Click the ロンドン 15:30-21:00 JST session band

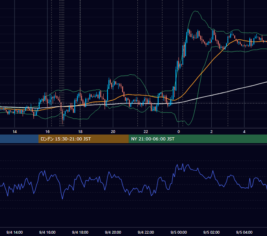pyautogui.click(x=83, y=139)
